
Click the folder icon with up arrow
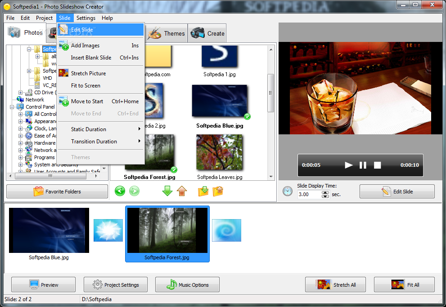(218, 192)
